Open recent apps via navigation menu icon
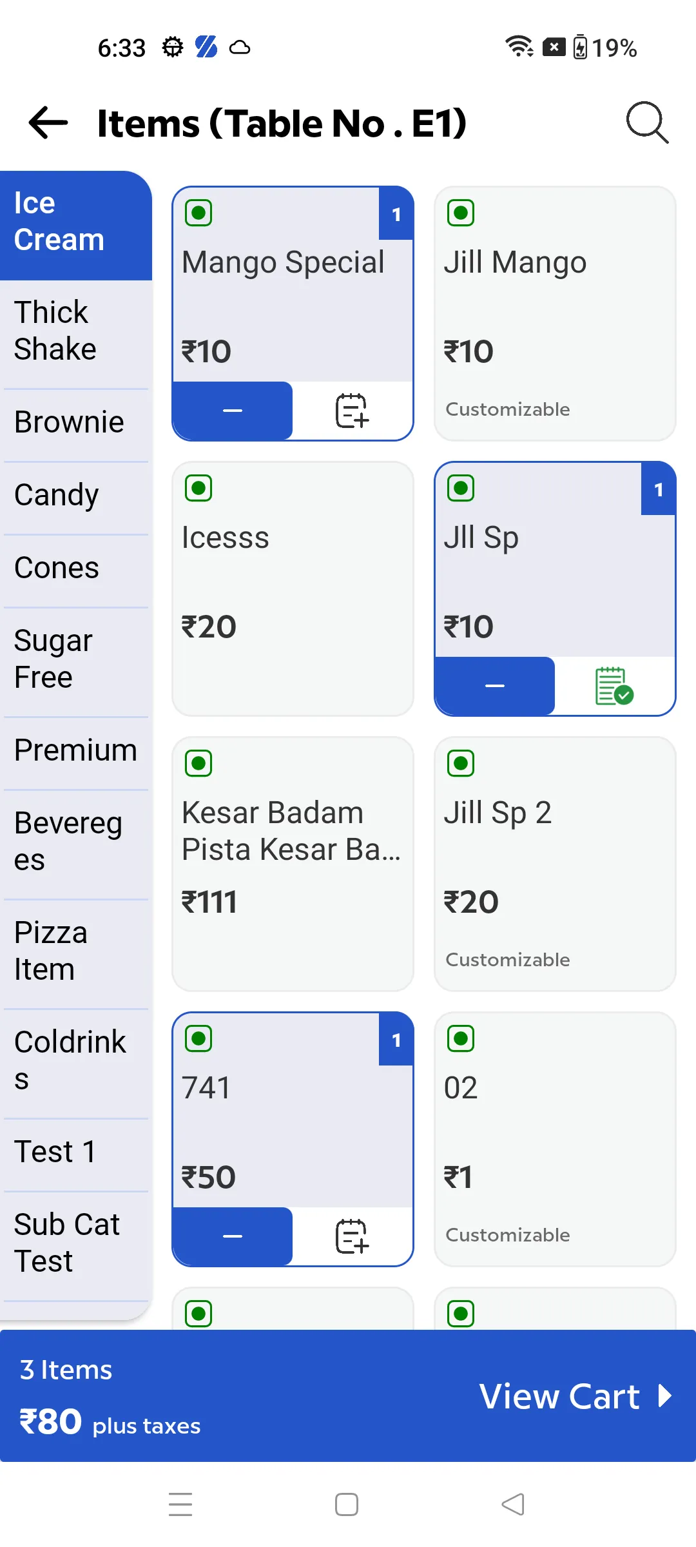 pos(180,1504)
